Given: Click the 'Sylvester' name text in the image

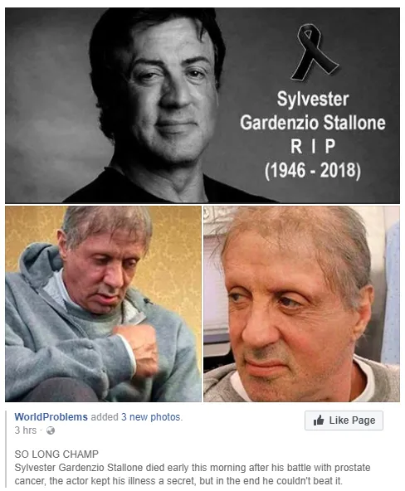Looking at the screenshot, I should point(313,99).
